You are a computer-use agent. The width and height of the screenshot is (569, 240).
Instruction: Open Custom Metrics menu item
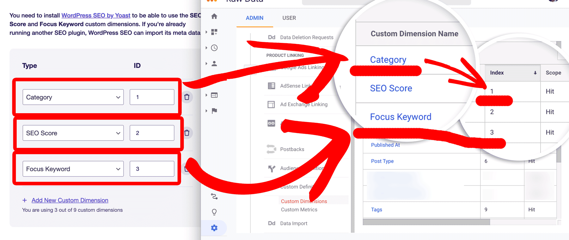[299, 209]
